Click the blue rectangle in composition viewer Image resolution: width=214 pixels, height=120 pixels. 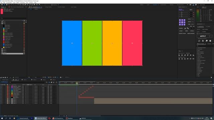tap(72, 43)
